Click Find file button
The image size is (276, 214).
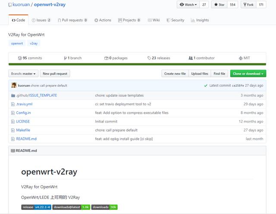coord(220,74)
